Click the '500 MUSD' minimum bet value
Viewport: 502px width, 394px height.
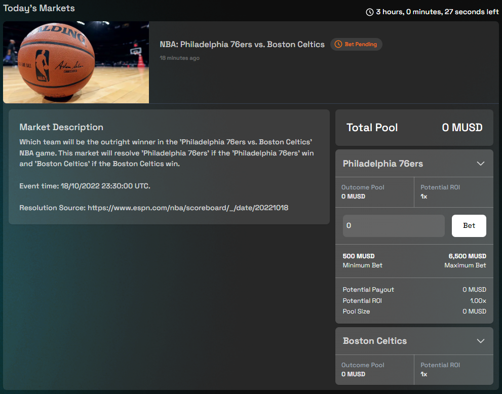coord(359,256)
